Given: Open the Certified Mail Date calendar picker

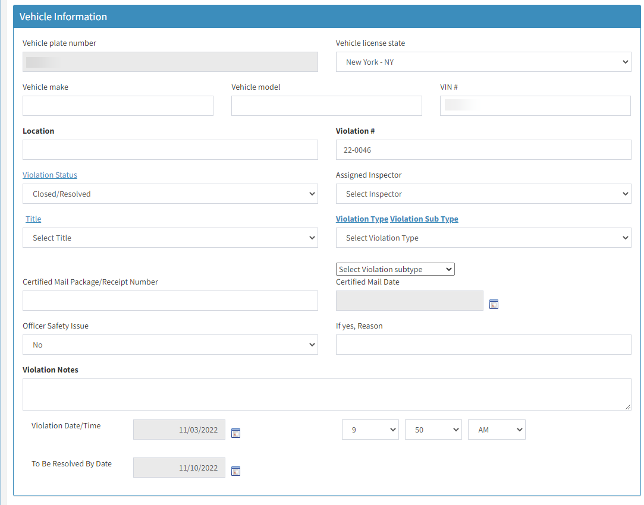Looking at the screenshot, I should 494,304.
